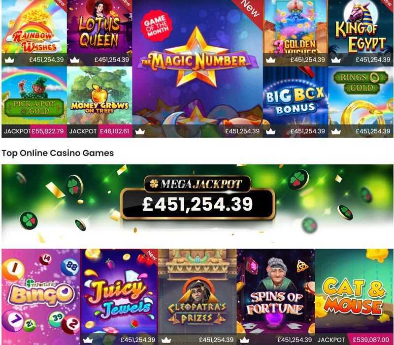Open the Cleopatra's Prizes game
Screen dimensions: 394x345
click(197, 297)
